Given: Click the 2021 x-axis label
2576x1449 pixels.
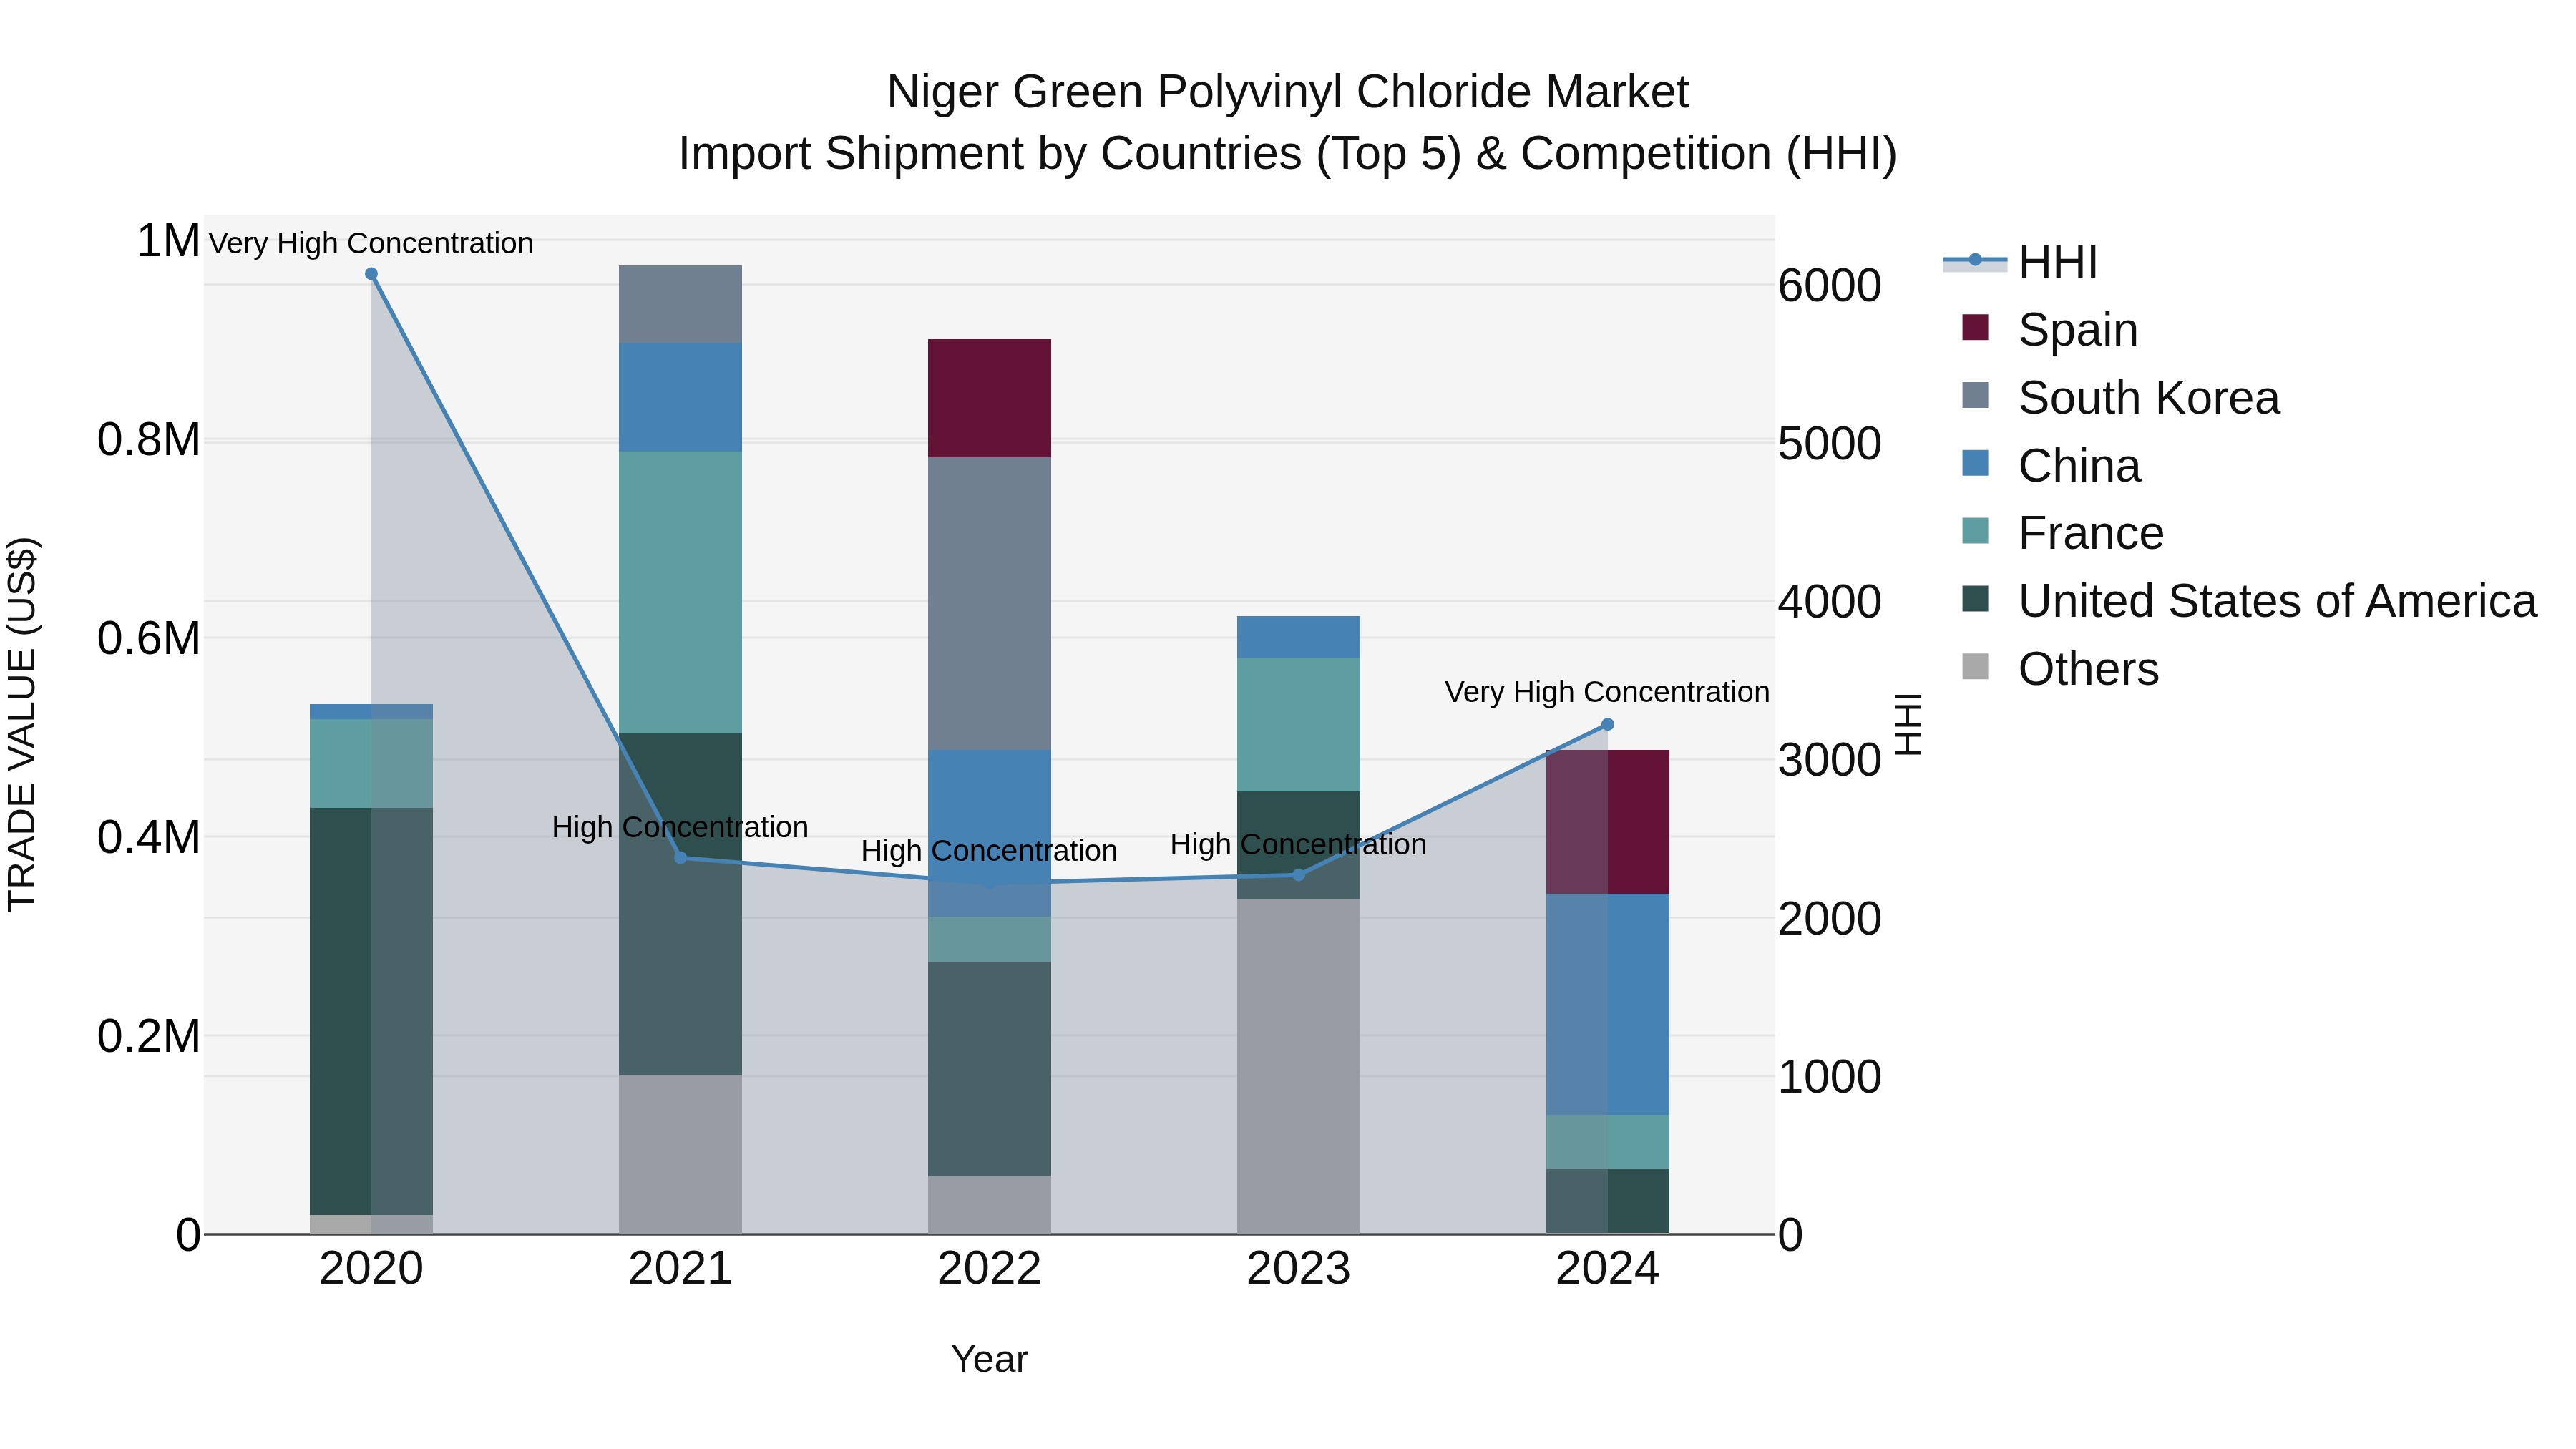Looking at the screenshot, I should coord(680,1269).
